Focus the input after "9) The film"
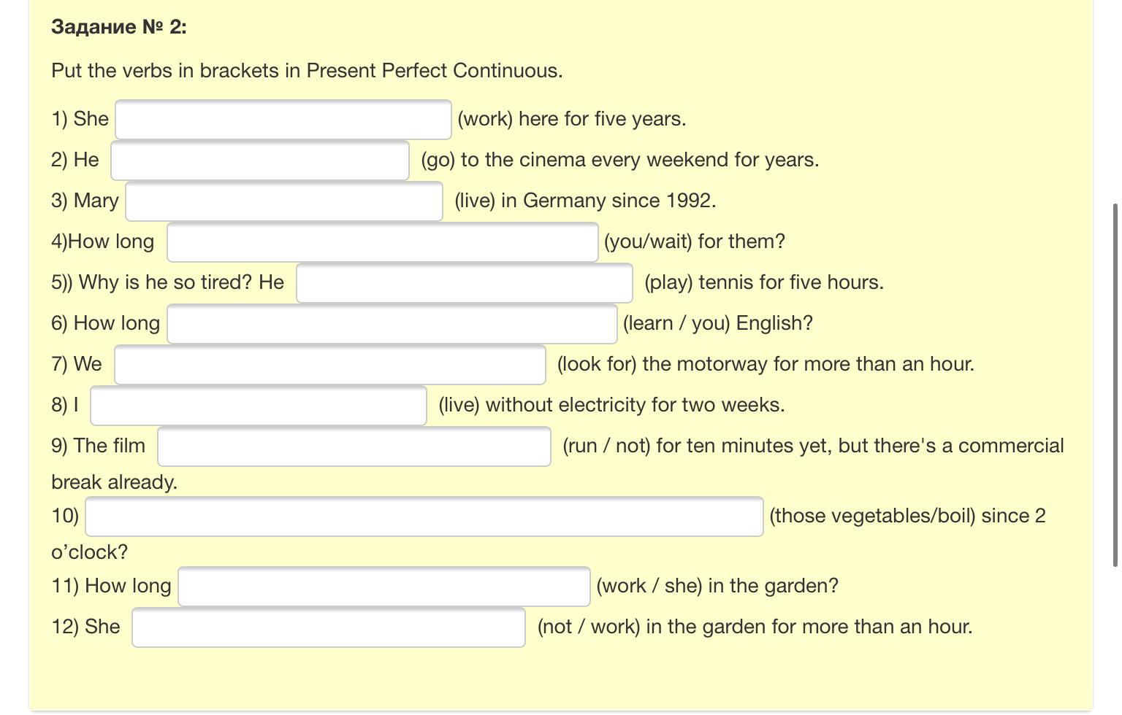Image resolution: width=1122 pixels, height=715 pixels. coord(354,447)
